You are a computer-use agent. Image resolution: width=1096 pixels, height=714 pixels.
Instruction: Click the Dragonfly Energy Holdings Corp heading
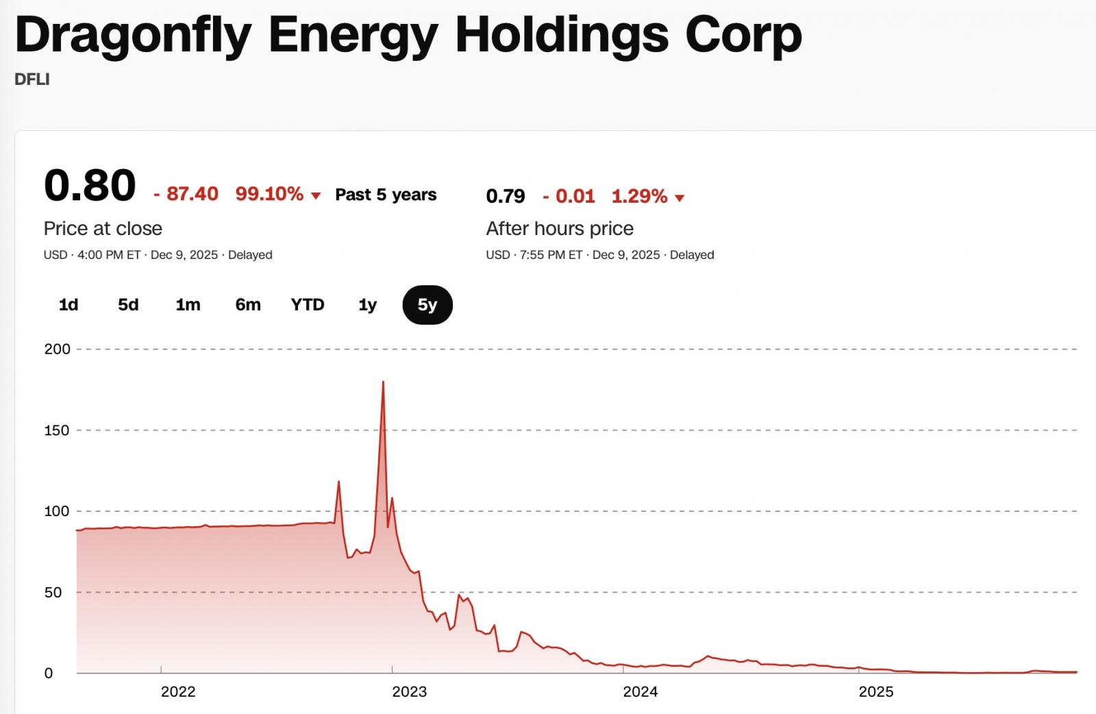(408, 34)
